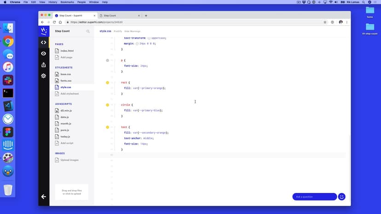This screenshot has width=381, height=214.
Task: Click Add stylesheet link
Action: point(69,94)
